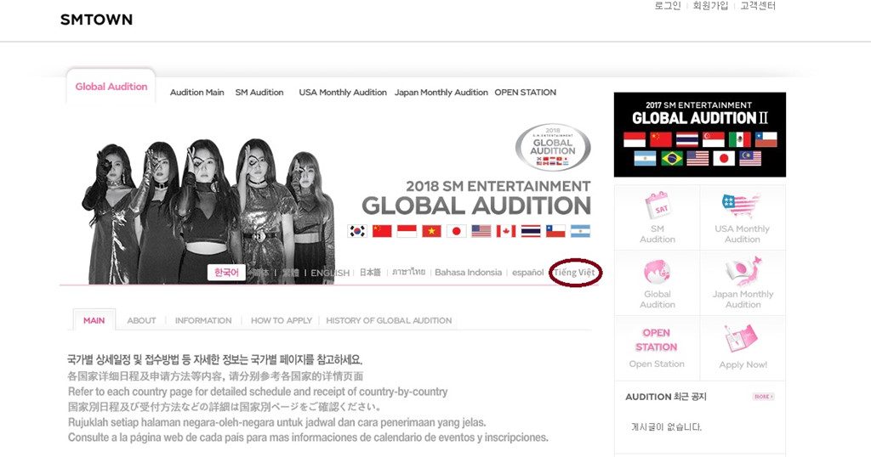
Task: Expand audition notices with MORE button
Action: coord(763,397)
